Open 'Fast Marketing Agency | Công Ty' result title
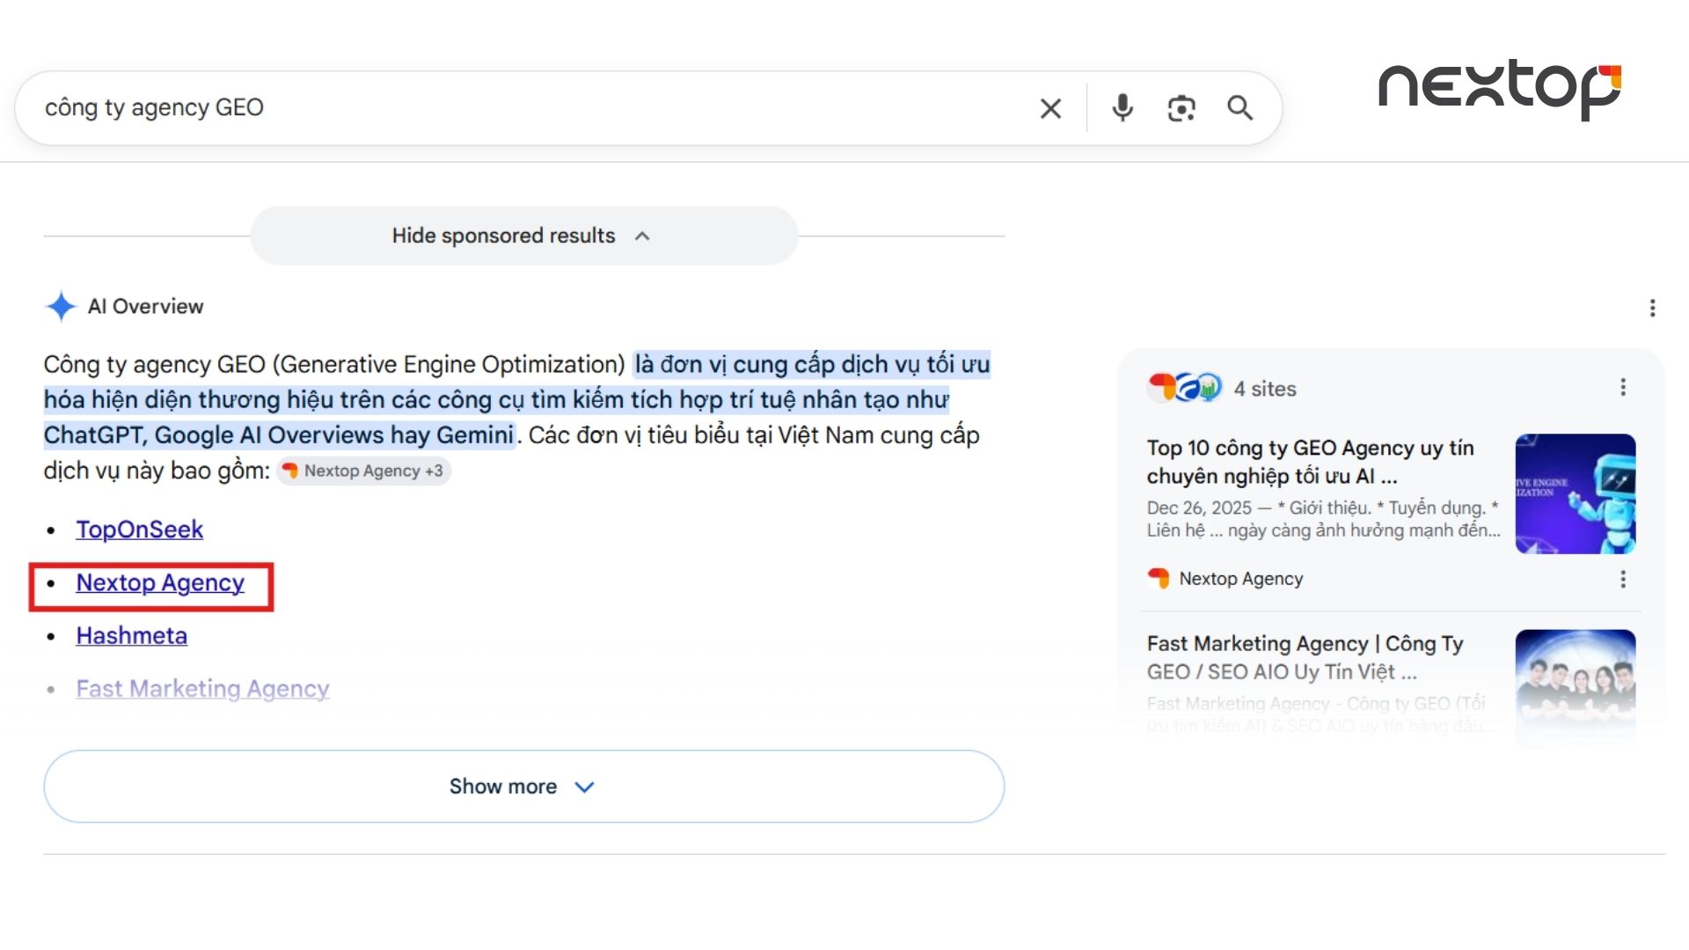The height and width of the screenshot is (950, 1689). (x=1305, y=657)
